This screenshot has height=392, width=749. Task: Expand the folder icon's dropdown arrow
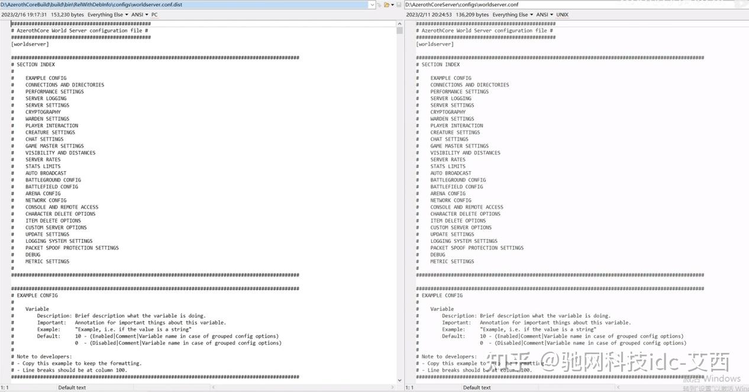point(393,5)
